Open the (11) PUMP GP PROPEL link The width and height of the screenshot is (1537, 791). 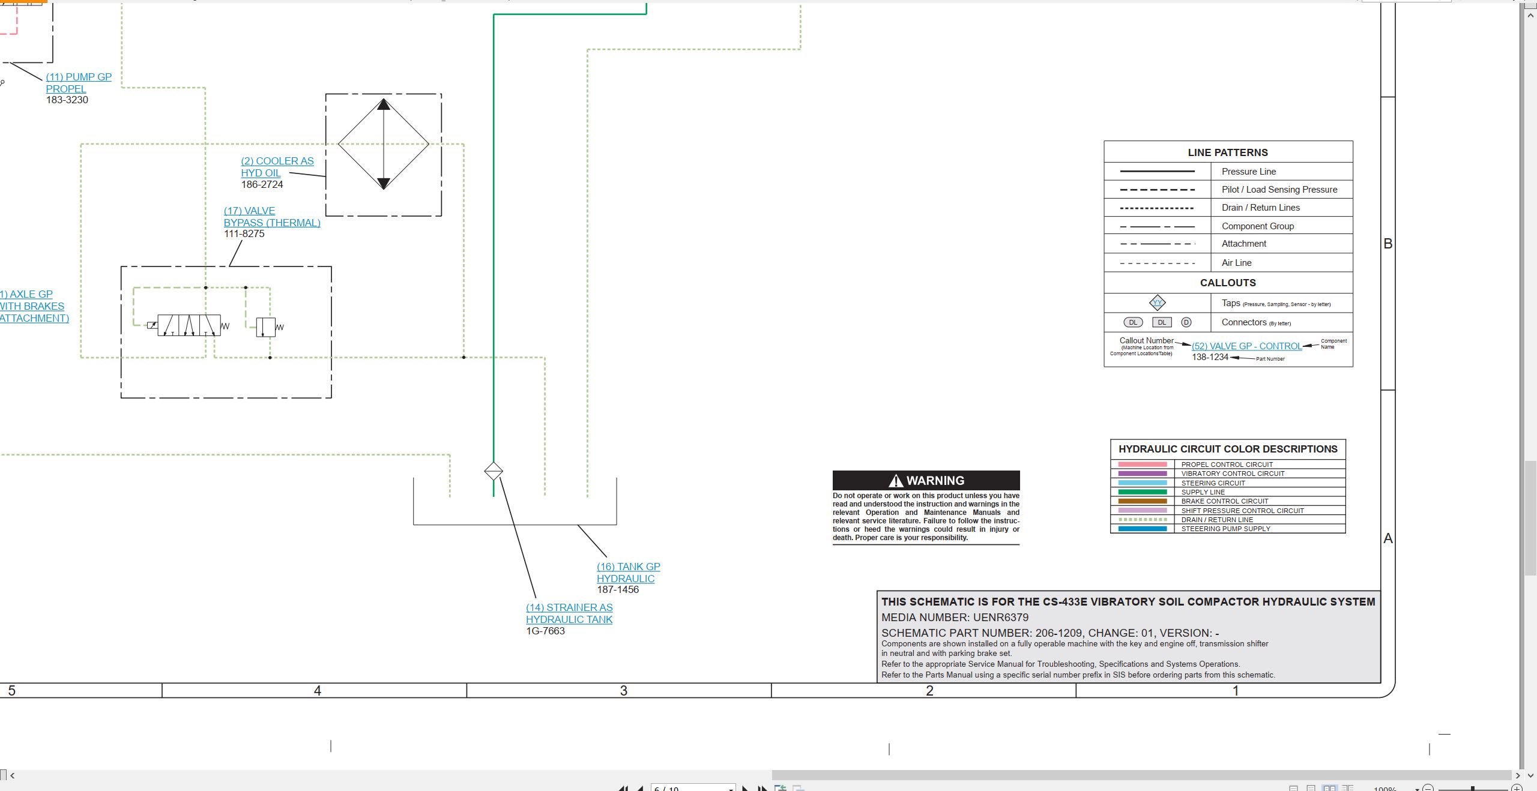coord(79,83)
